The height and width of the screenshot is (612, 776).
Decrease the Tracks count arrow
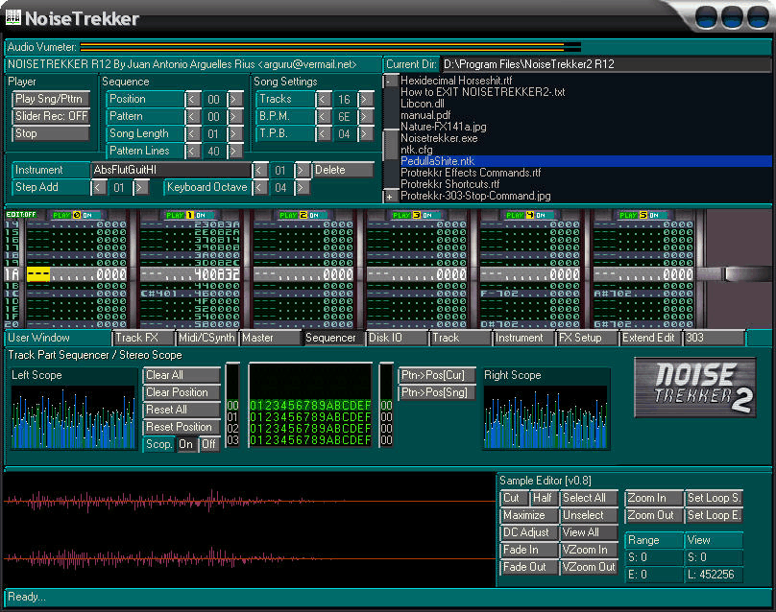coord(324,100)
